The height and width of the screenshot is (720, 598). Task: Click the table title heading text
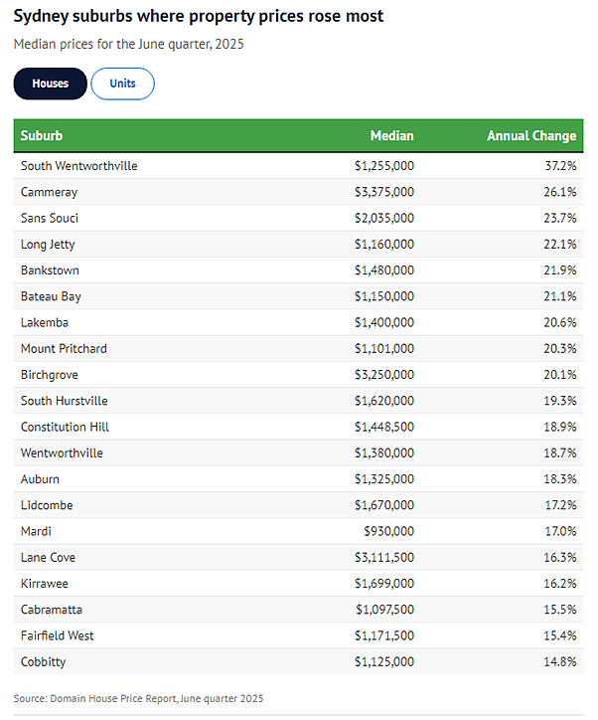tap(199, 17)
